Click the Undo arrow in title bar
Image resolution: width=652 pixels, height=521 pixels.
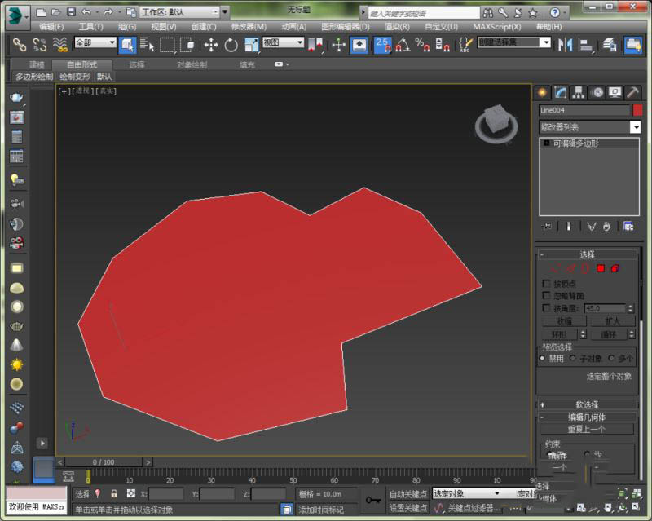point(86,12)
